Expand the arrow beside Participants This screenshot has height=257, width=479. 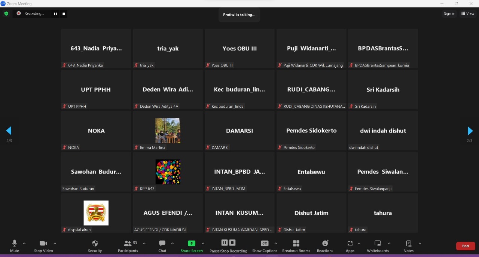(x=144, y=243)
